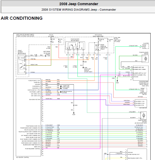Click the 'CLUSTER' label
This screenshot has width=155, height=160.
pyautogui.click(x=146, y=43)
